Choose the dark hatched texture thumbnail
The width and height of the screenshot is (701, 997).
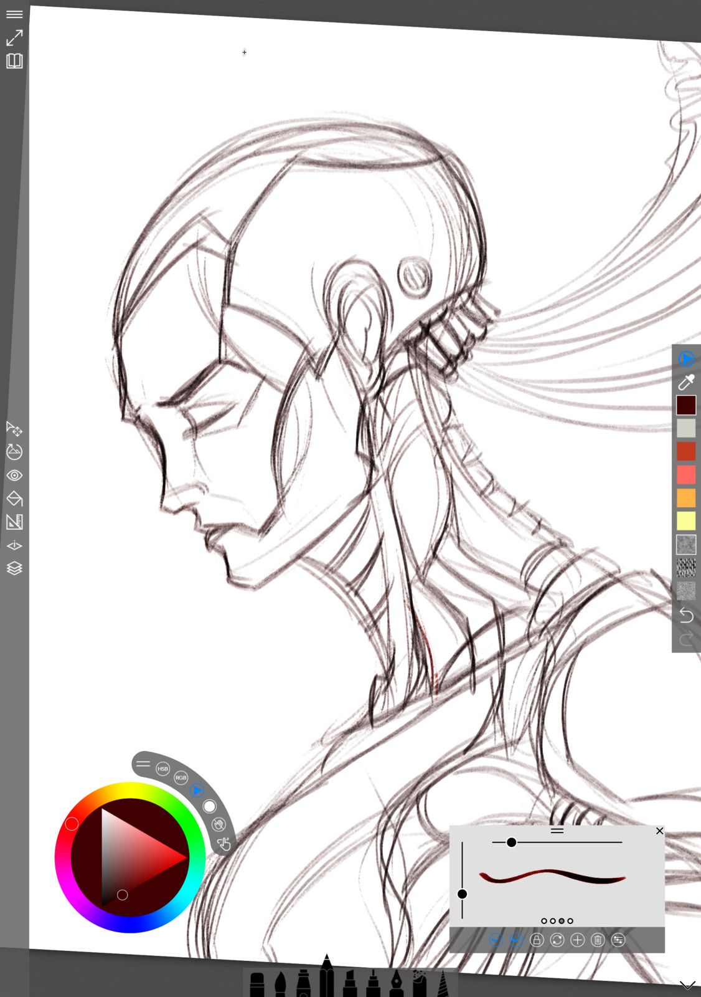686,568
